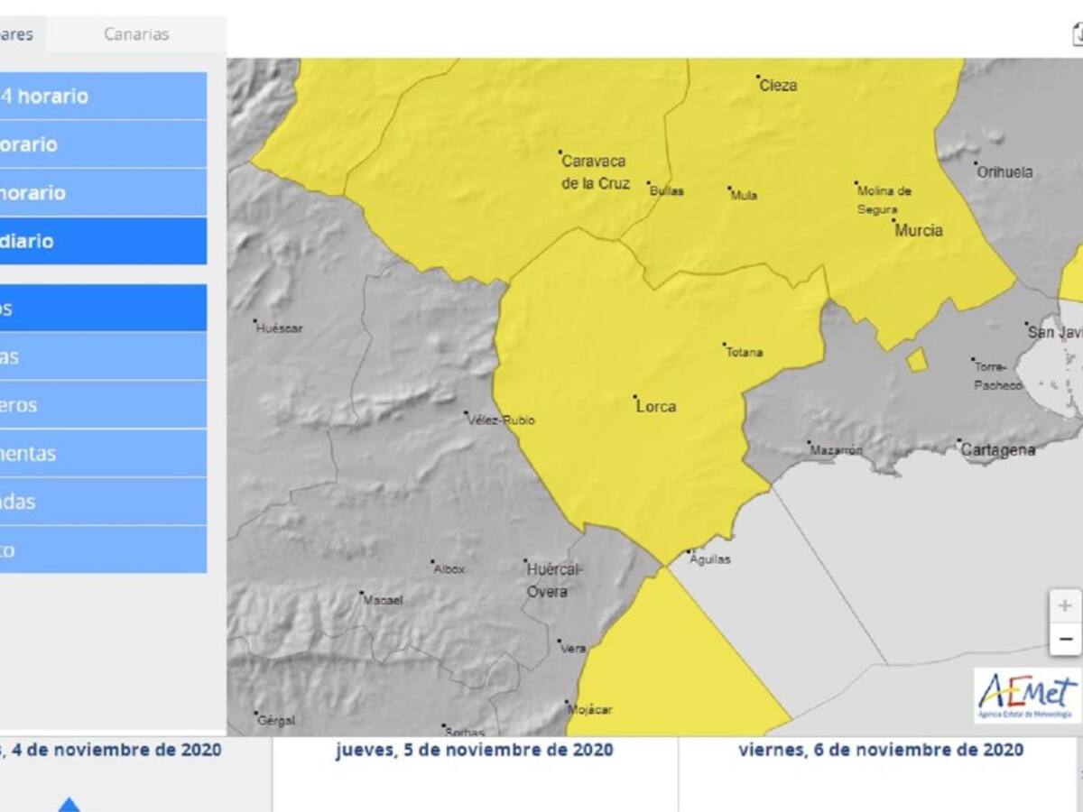Switch to the Canarias tab
The width and height of the screenshot is (1083, 812).
136,34
